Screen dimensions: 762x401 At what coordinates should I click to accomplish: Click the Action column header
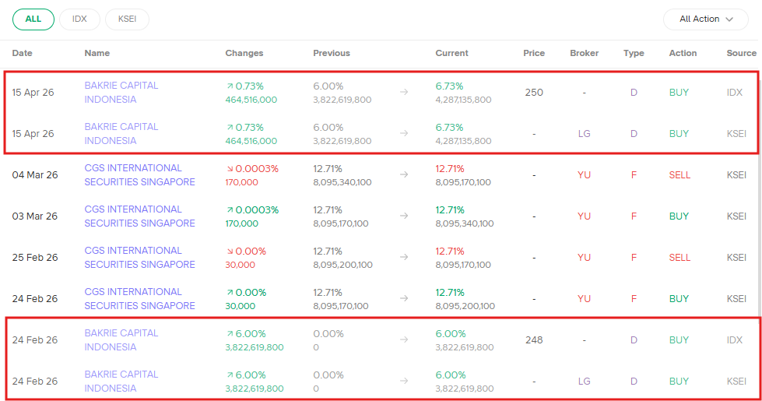click(683, 53)
